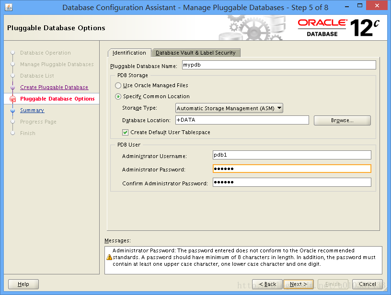
Task: Select Specify Common Location radio button
Action: tap(118, 96)
